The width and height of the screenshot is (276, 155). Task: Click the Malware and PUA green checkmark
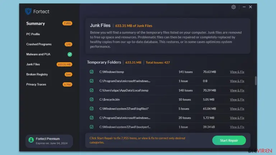tap(70, 54)
